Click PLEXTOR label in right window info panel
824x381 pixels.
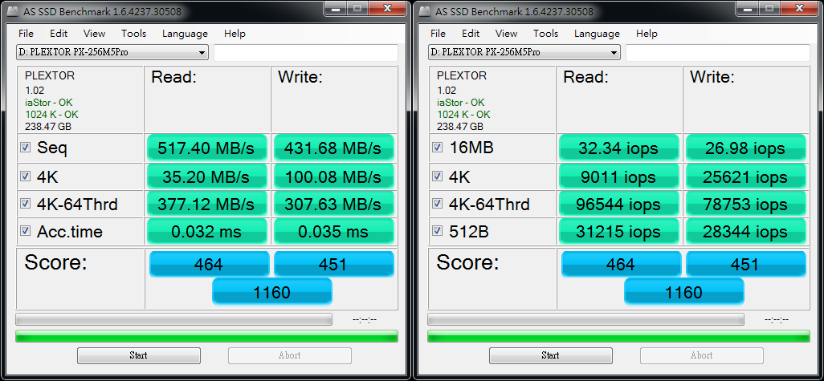[x=462, y=75]
